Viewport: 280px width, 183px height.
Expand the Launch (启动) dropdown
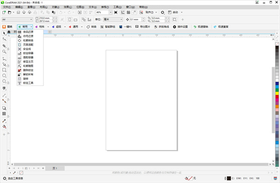182,12
